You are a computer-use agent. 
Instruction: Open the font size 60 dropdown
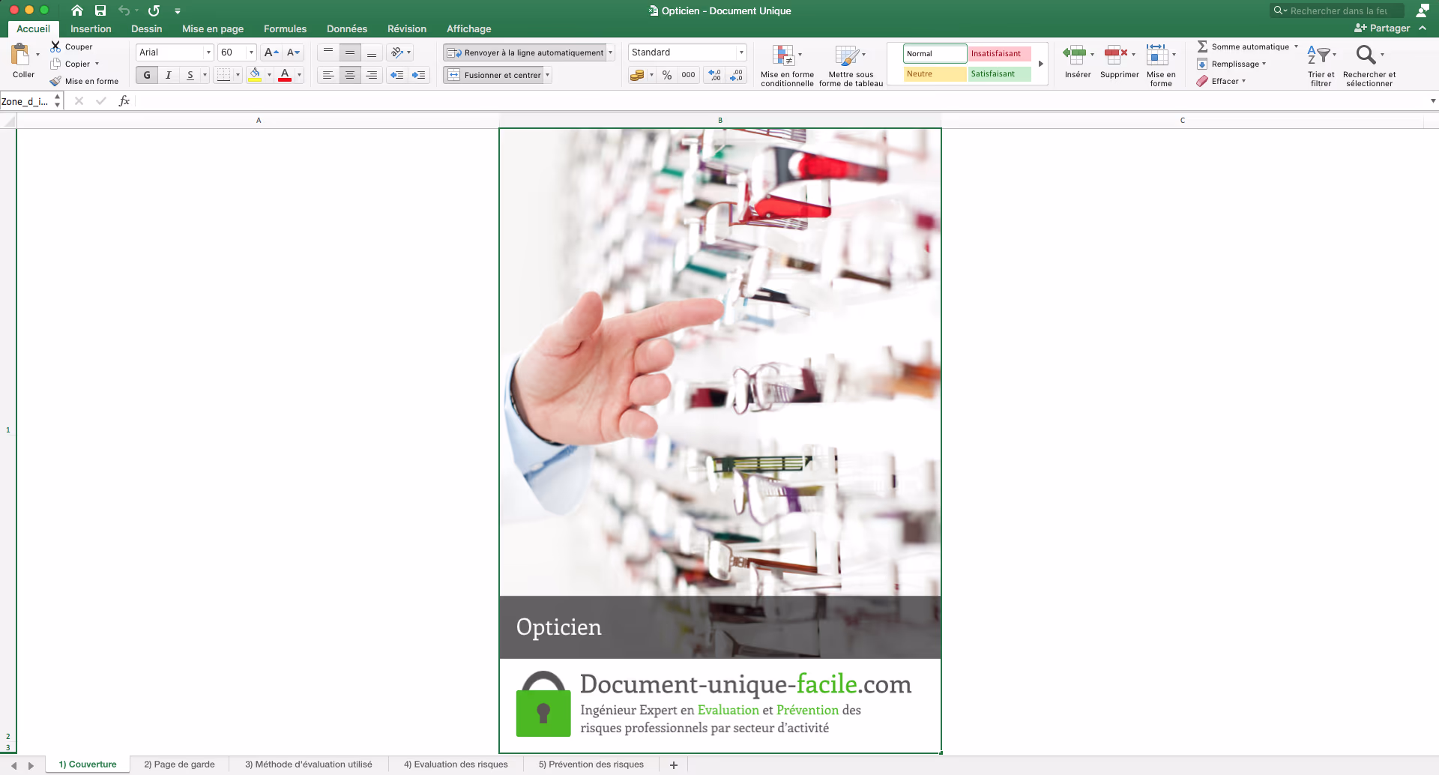click(251, 52)
